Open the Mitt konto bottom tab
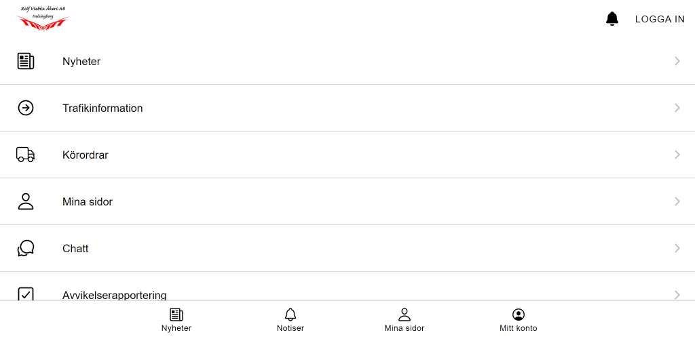695x339 pixels. point(518,320)
